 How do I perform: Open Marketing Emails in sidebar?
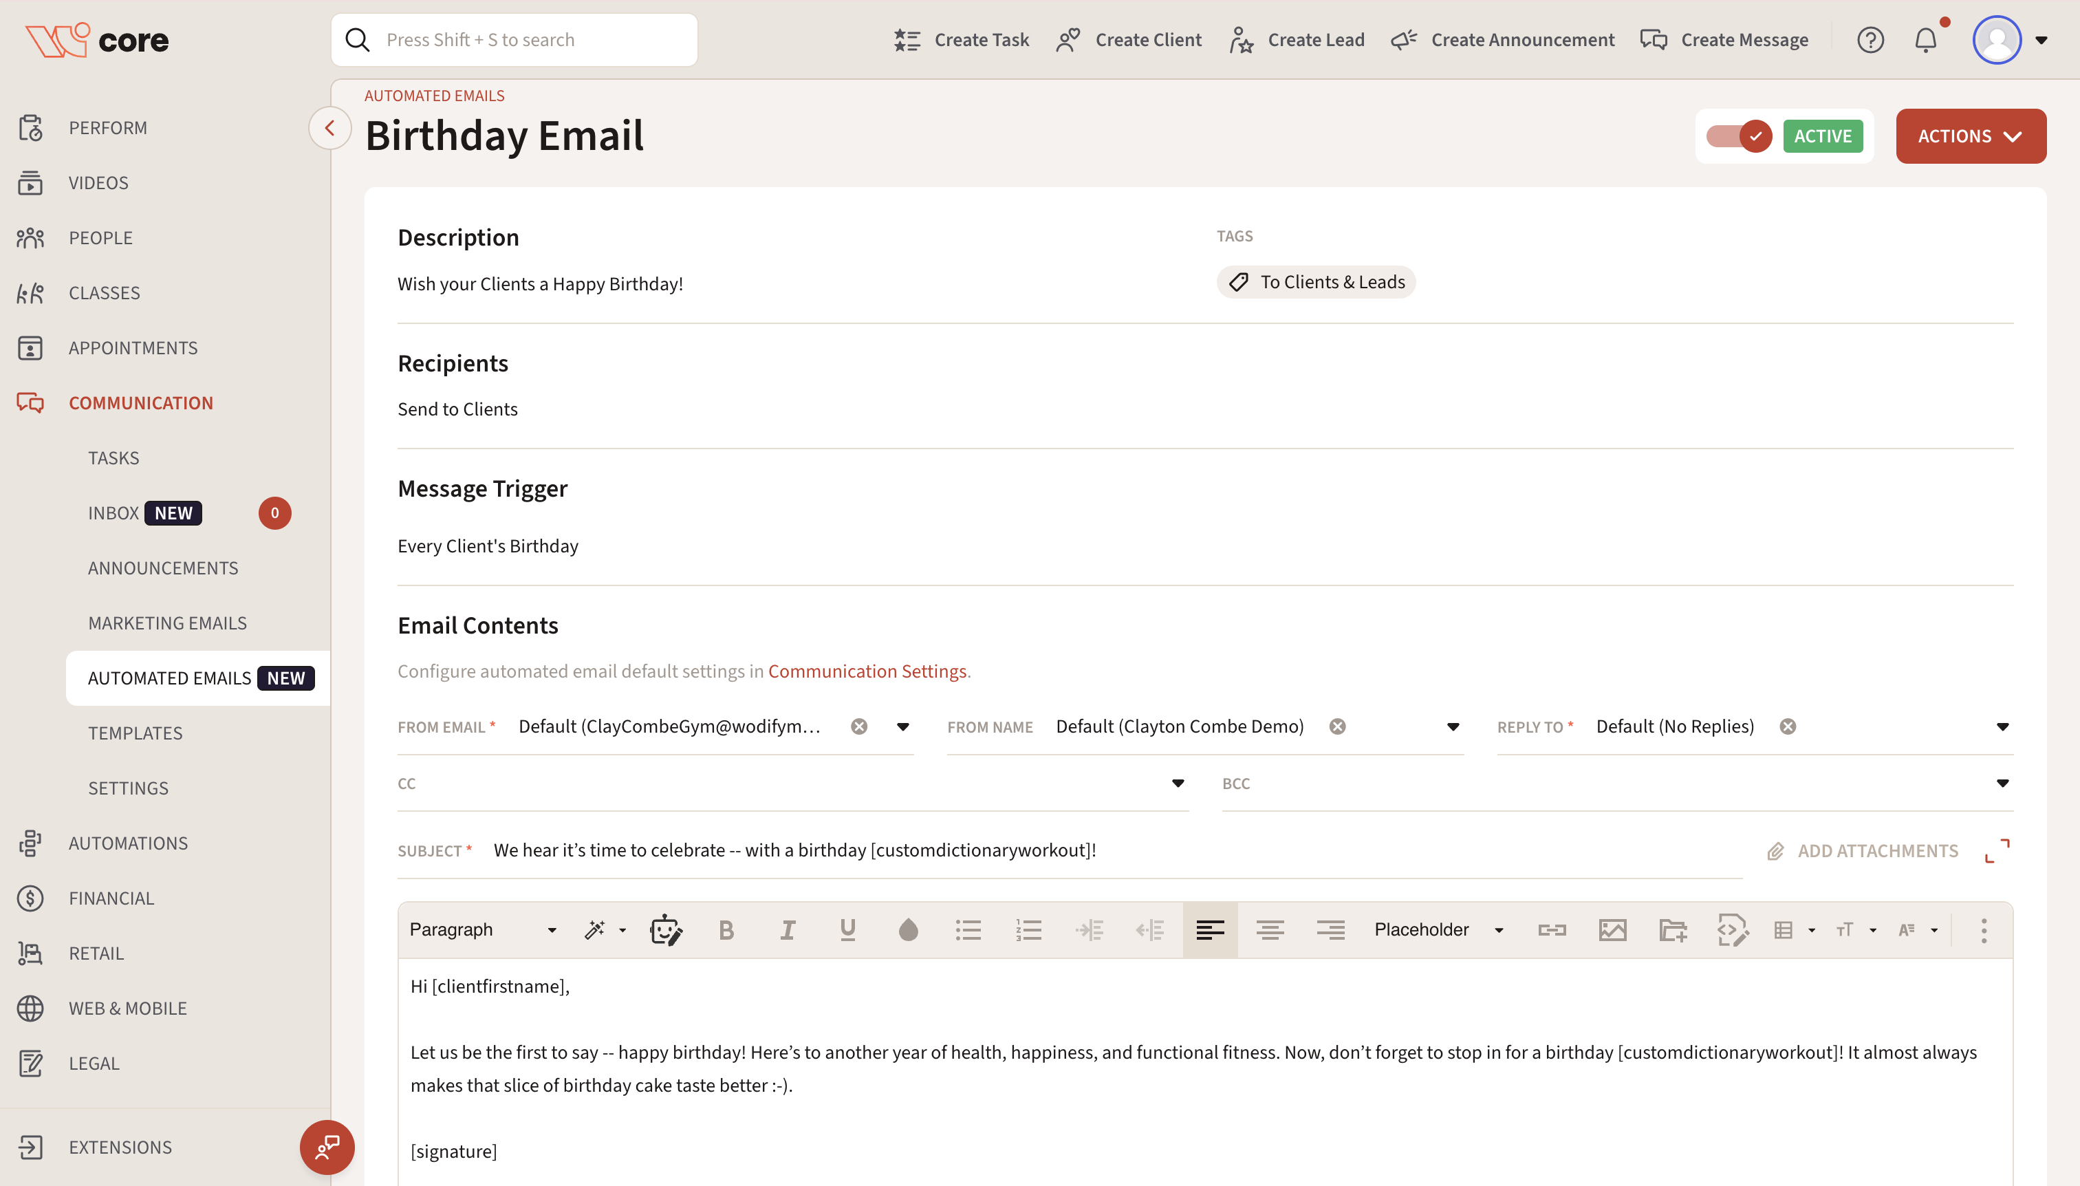pos(167,623)
